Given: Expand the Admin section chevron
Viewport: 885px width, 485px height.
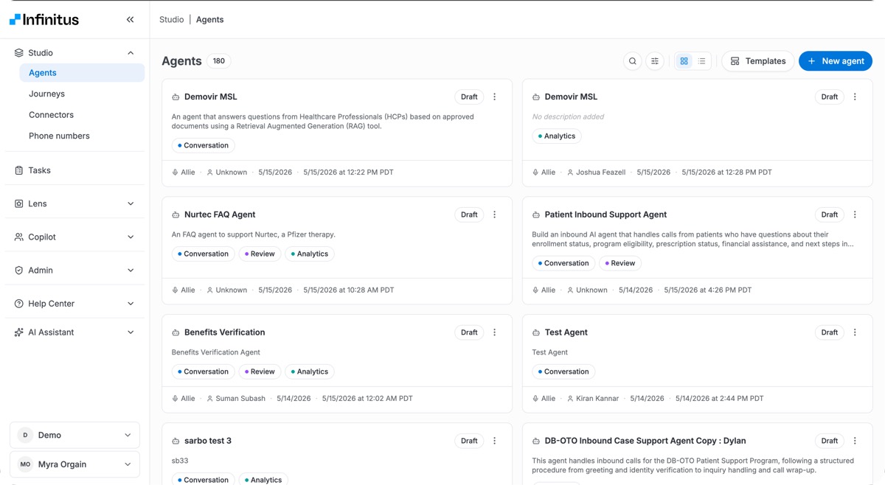Looking at the screenshot, I should [131, 271].
